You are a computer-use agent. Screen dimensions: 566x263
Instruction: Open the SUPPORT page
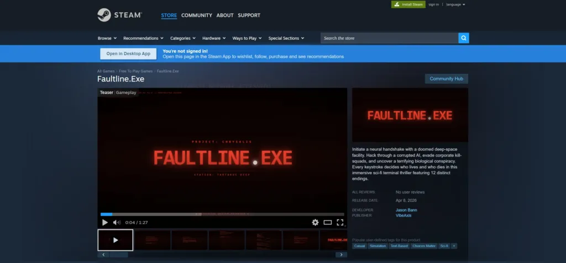point(249,15)
